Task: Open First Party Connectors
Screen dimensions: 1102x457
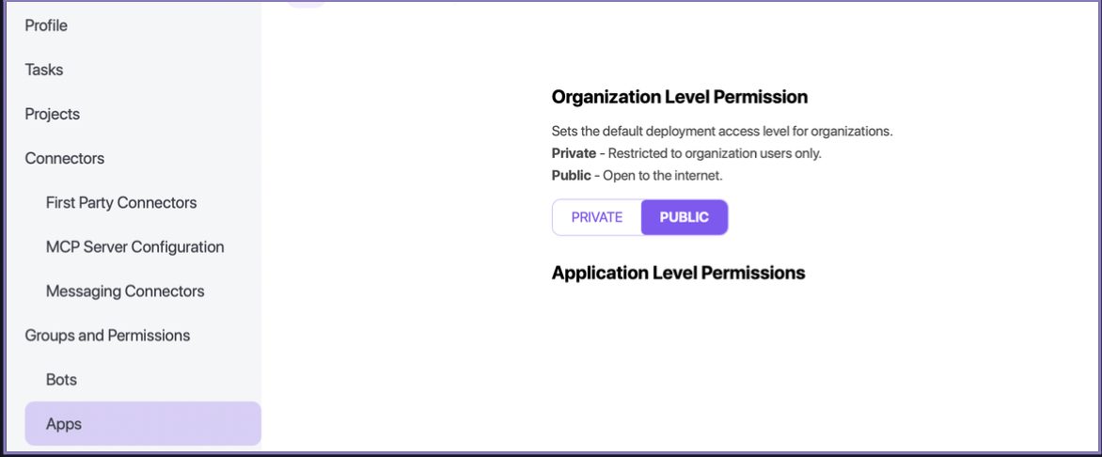Action: pos(121,202)
